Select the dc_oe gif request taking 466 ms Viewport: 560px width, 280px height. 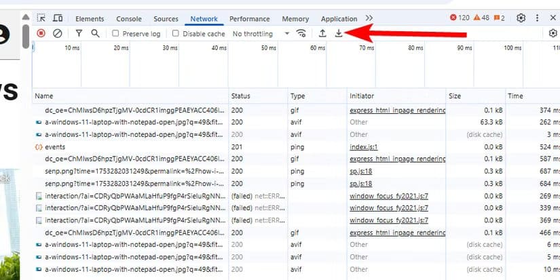pos(296,233)
